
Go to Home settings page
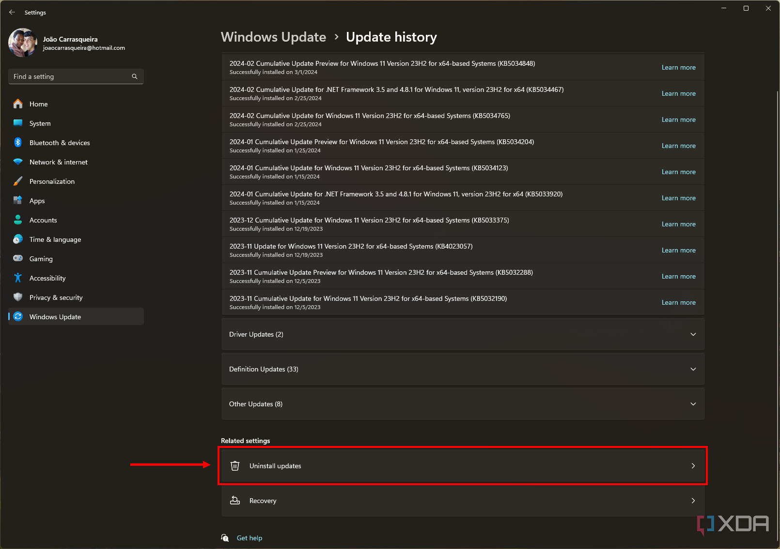(76, 104)
